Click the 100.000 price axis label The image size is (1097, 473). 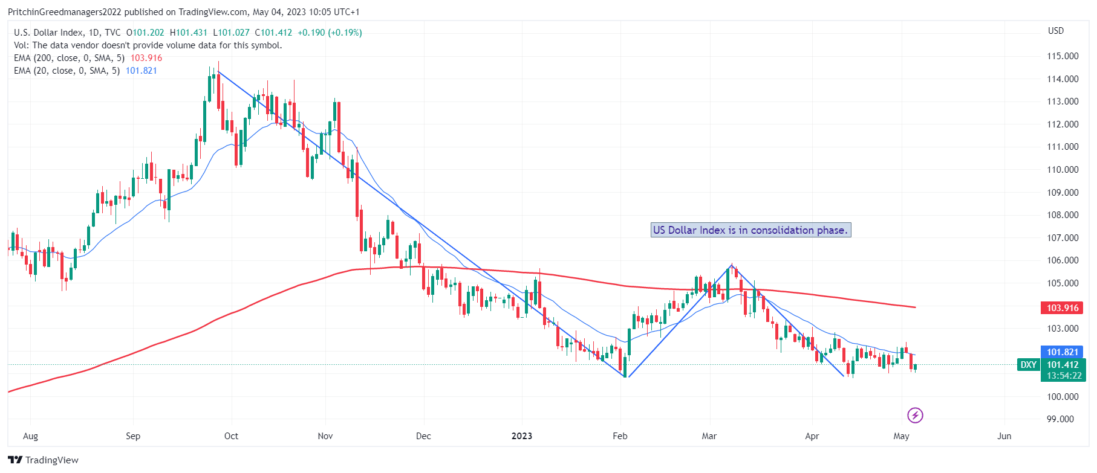pos(1063,397)
